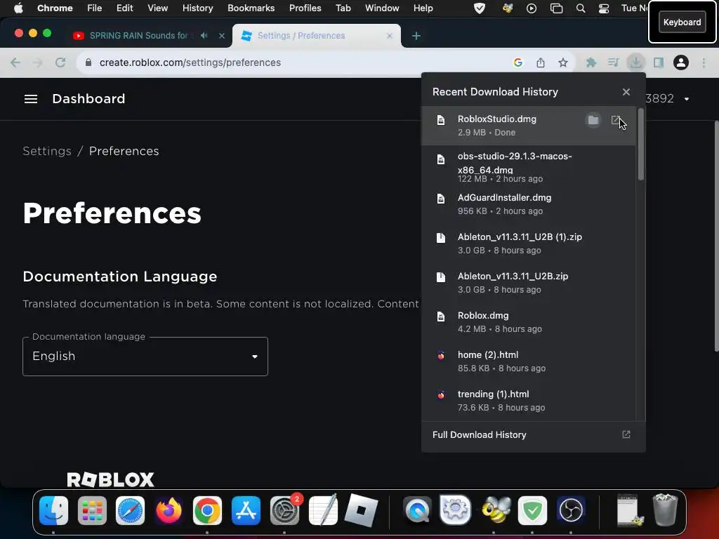This screenshot has width=719, height=539.
Task: Select Ableton_v11.3.11_U2B (1).zip download
Action: tap(528, 244)
